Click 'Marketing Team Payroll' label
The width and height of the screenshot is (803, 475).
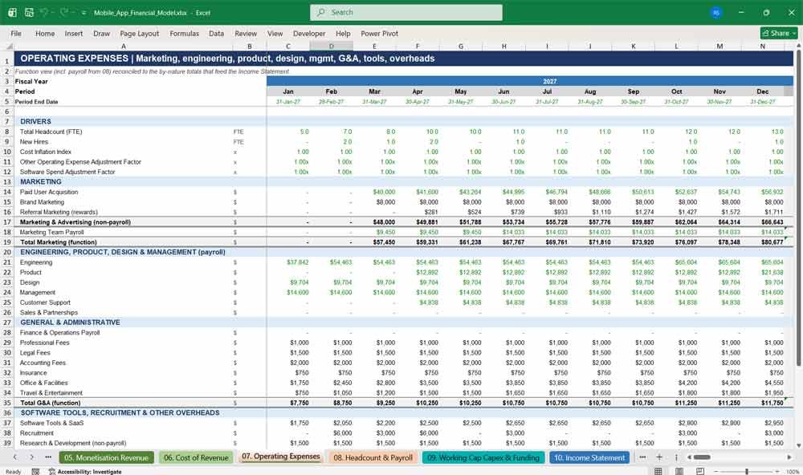point(51,232)
